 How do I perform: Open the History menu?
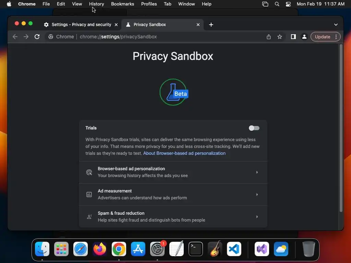point(96,4)
